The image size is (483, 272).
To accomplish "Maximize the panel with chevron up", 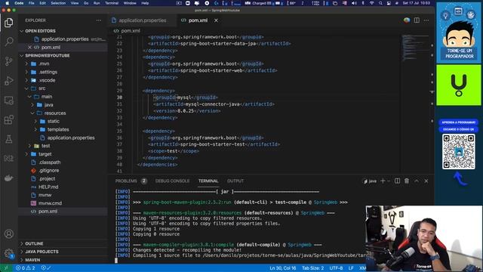I will point(417,181).
